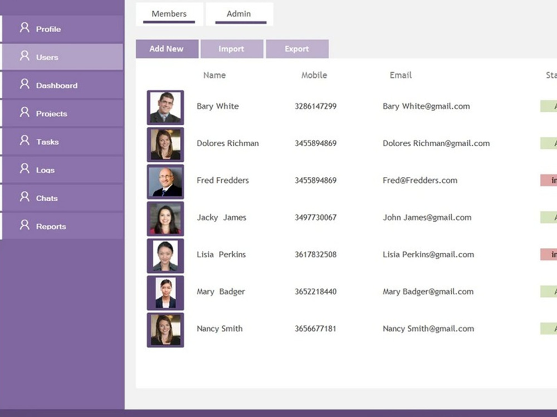Screen dimensions: 557x417
Task: Click mobile number 3652218440
Action: point(315,292)
